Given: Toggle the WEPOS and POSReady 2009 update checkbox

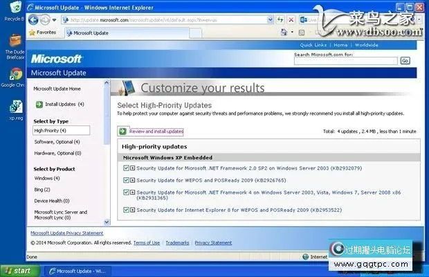Looking at the screenshot, I should click(126, 180).
